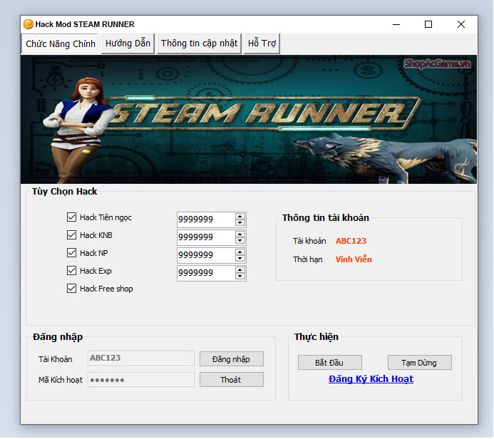Click the Thoát button
The width and height of the screenshot is (494, 439).
[232, 380]
